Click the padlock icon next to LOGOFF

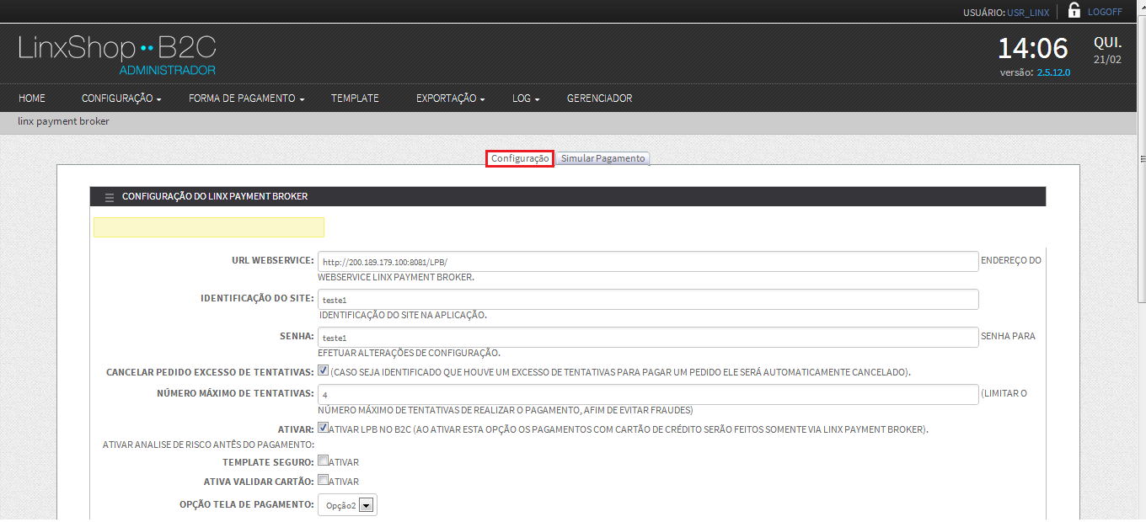click(1074, 10)
